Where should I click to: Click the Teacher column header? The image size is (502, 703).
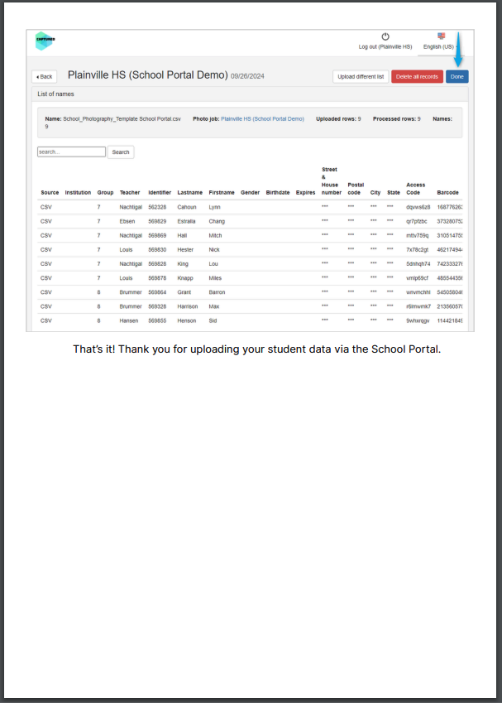[x=130, y=193]
